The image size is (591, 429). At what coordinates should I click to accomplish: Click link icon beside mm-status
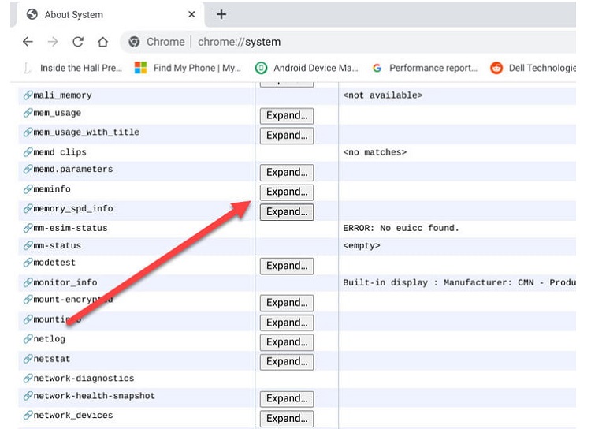point(28,245)
